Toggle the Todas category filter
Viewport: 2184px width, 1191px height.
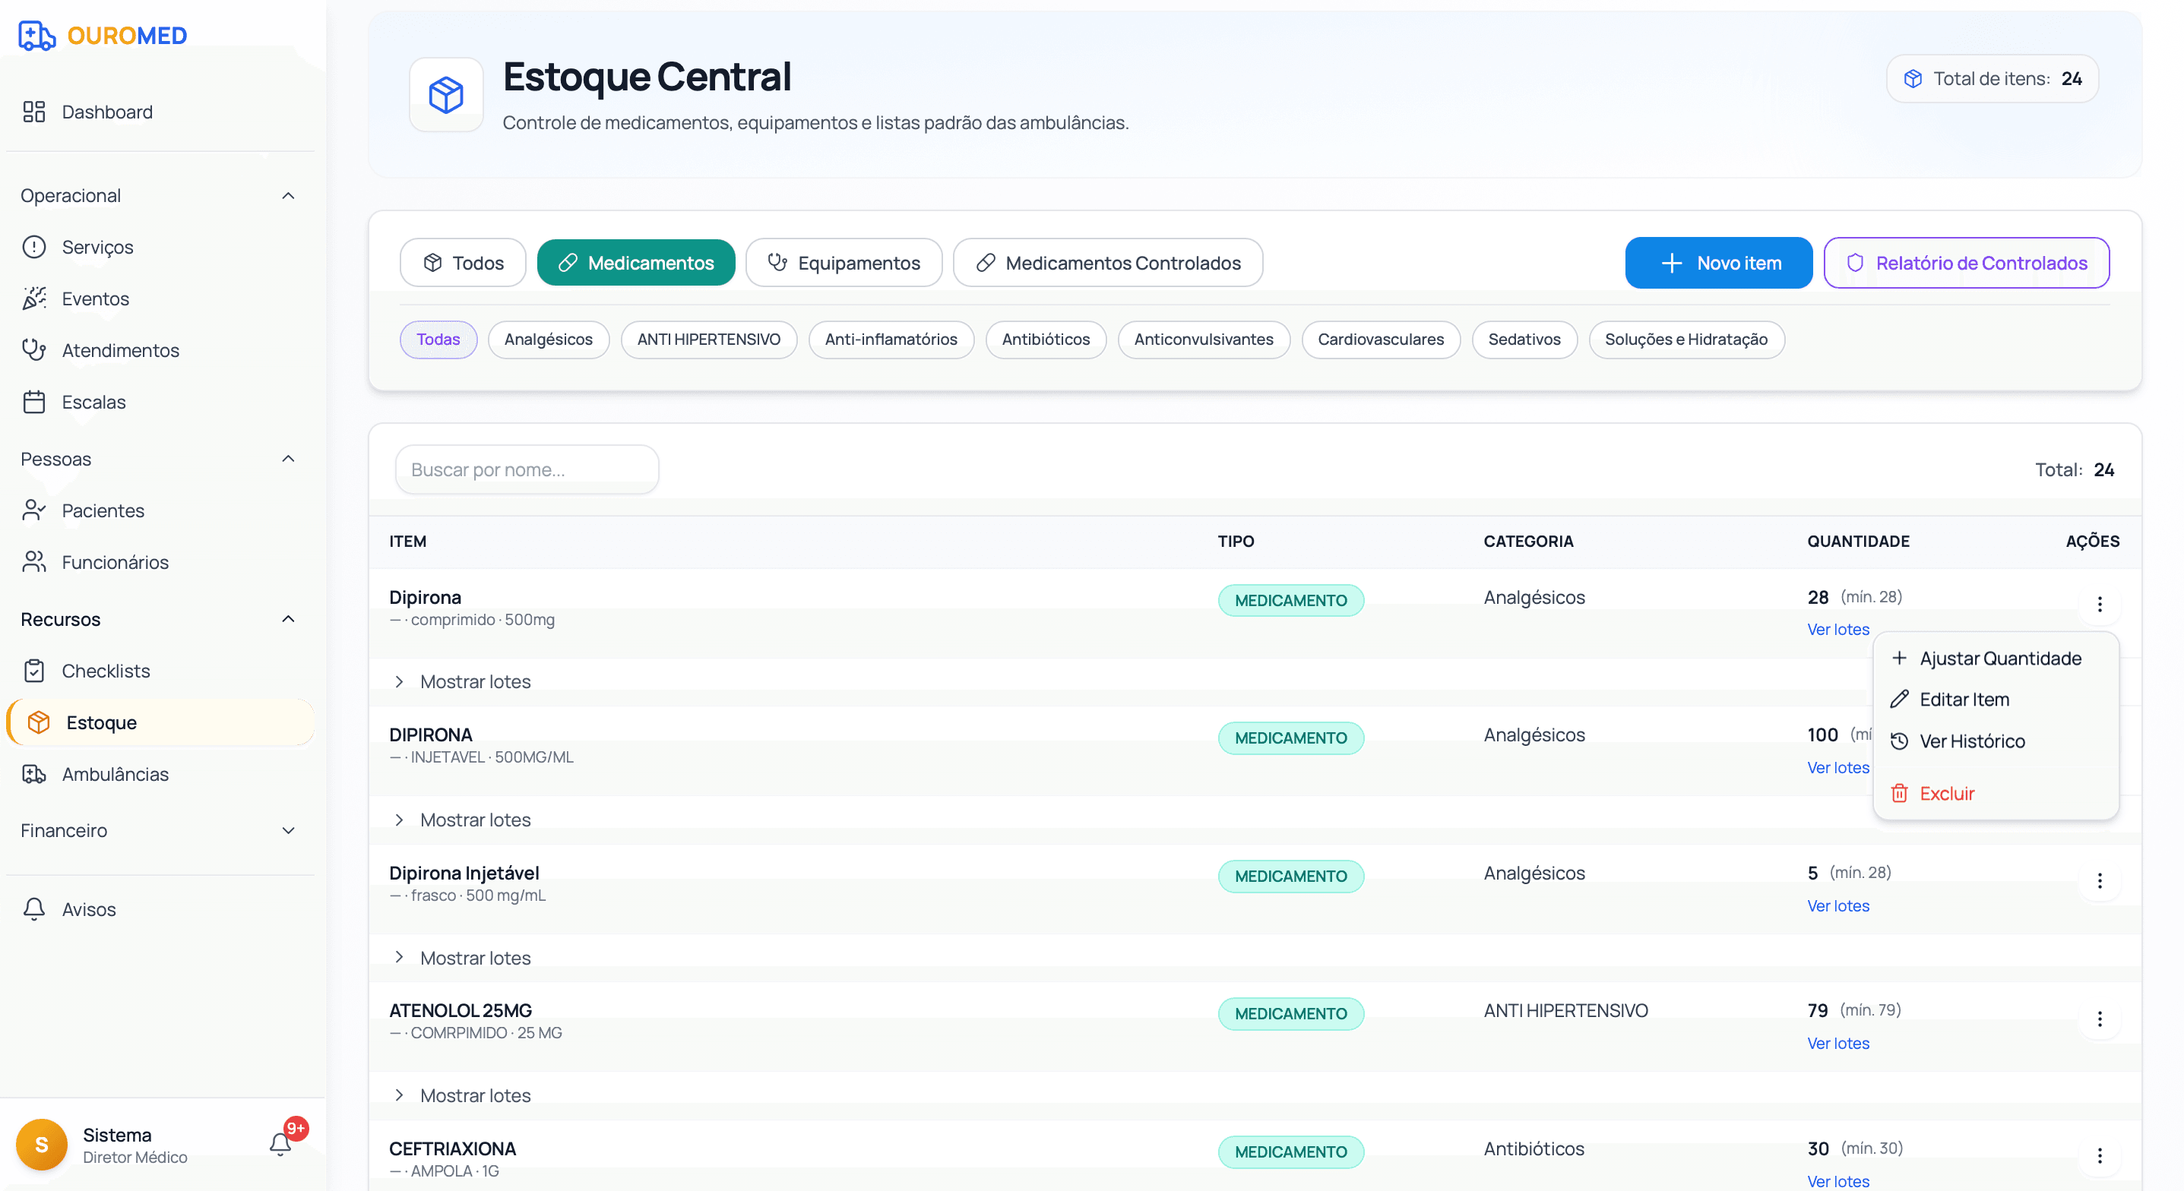point(438,339)
